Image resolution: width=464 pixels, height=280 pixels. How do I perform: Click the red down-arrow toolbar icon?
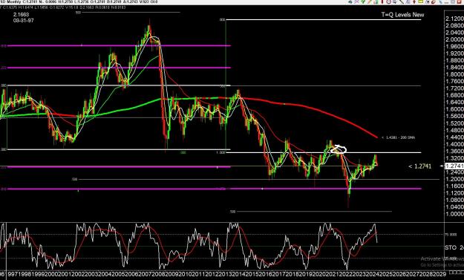coord(414,1)
